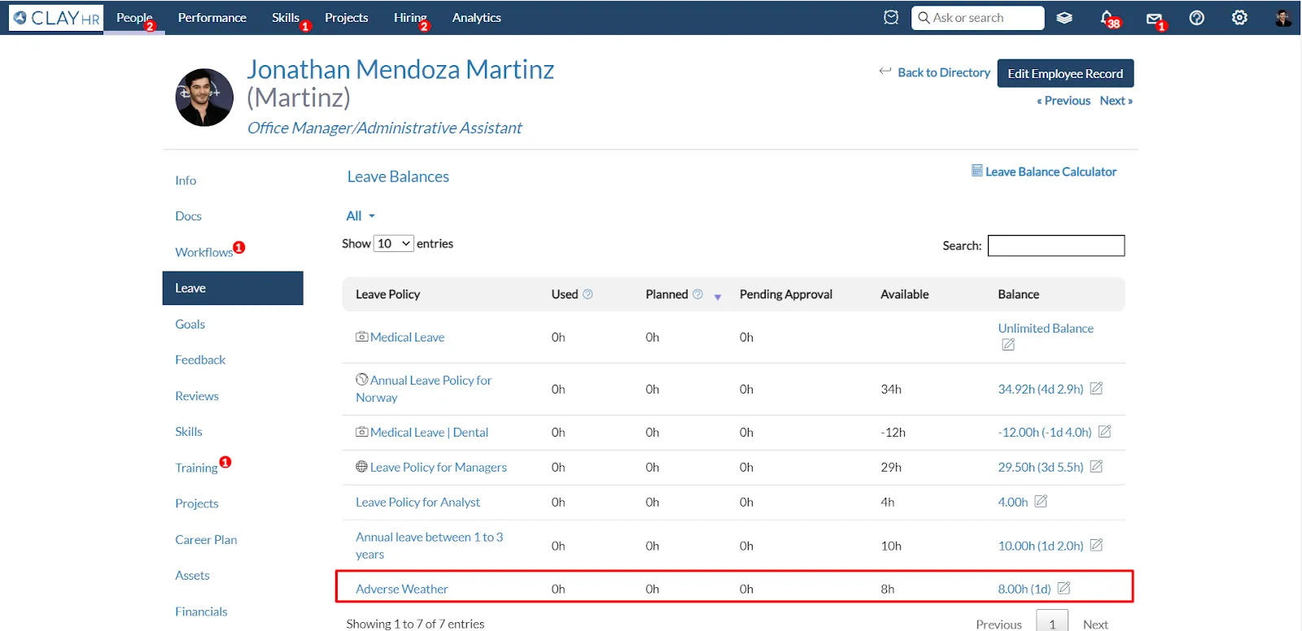The height and width of the screenshot is (631, 1302).
Task: Edit the Medical Leave unlimited balance
Action: (x=1008, y=345)
